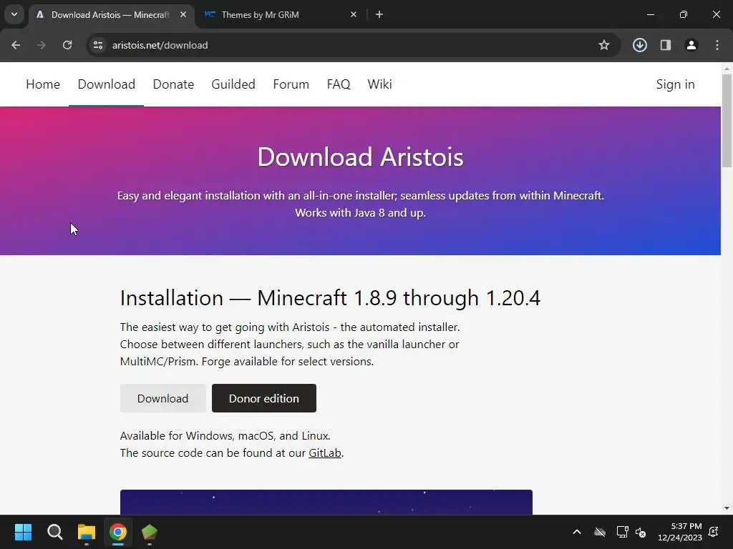Click Sign in link
Viewport: 733px width, 549px height.
pyautogui.click(x=675, y=84)
